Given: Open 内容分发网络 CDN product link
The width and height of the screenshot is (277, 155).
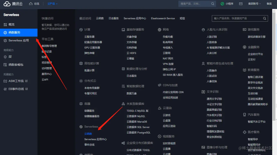Looking at the screenshot, I should coord(173,92).
